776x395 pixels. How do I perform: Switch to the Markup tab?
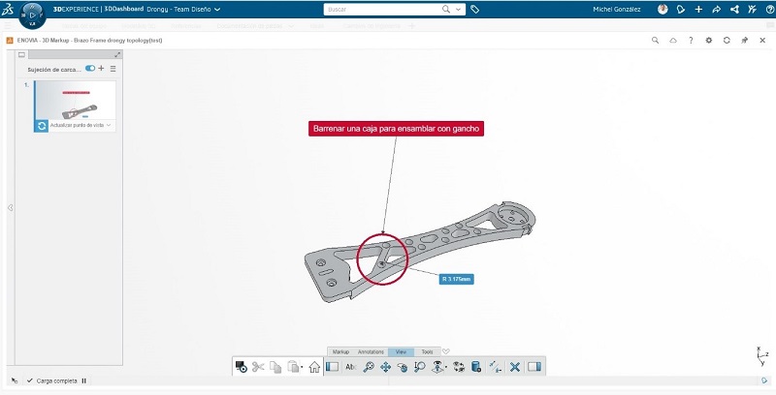[x=340, y=351]
